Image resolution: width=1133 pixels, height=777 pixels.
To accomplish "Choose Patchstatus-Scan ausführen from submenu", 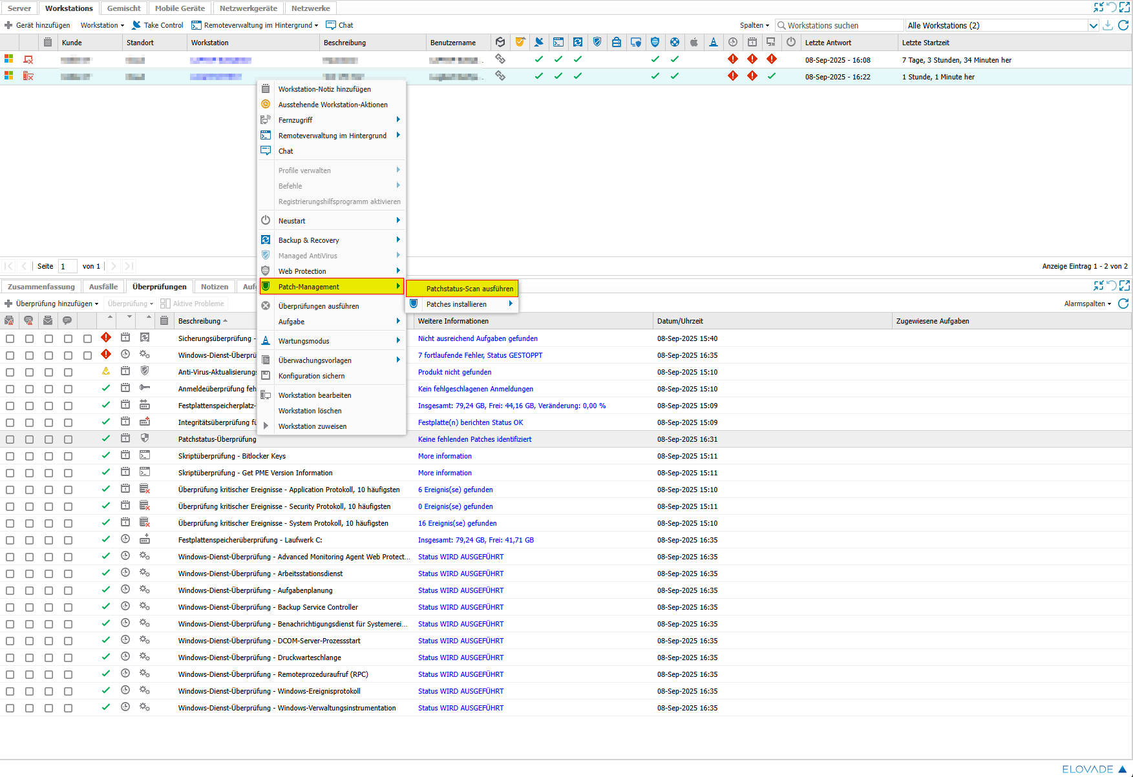I will tap(469, 289).
